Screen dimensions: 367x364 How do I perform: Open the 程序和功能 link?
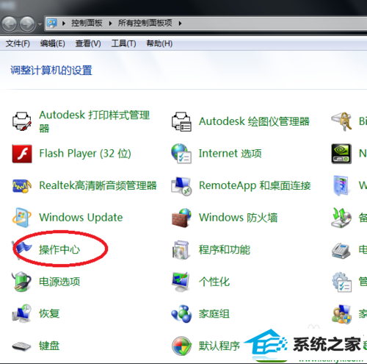tap(225, 250)
